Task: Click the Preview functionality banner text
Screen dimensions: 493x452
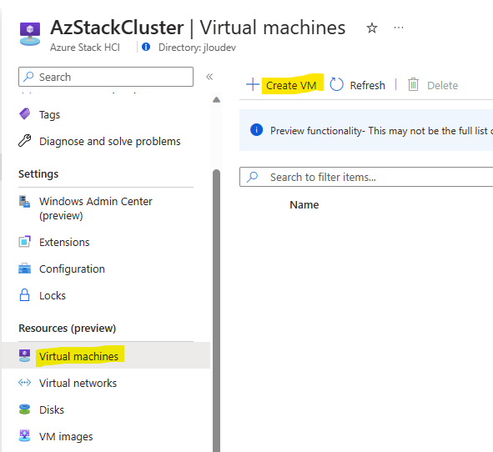Action: click(x=381, y=130)
